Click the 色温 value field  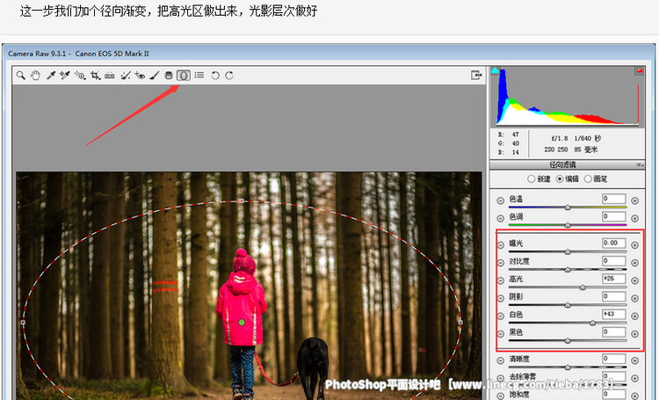613,199
